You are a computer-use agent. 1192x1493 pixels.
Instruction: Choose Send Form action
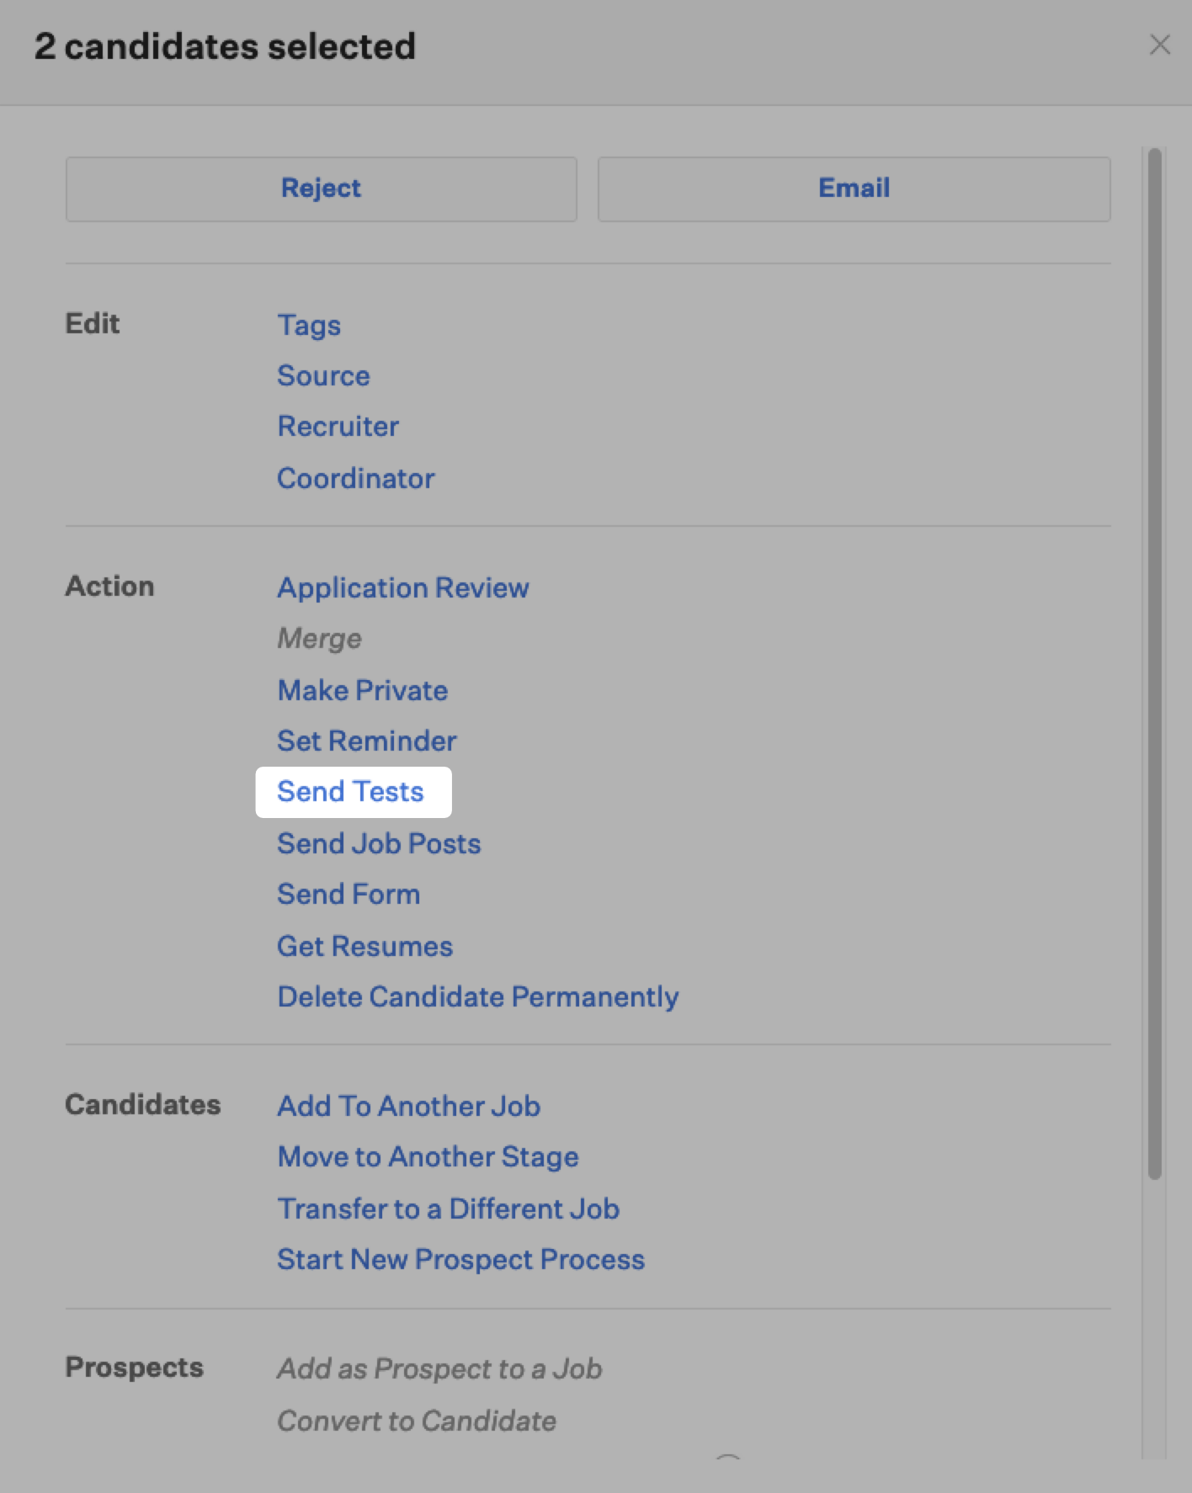(349, 894)
